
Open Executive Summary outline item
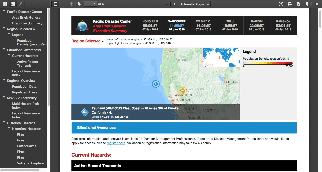tap(27, 23)
